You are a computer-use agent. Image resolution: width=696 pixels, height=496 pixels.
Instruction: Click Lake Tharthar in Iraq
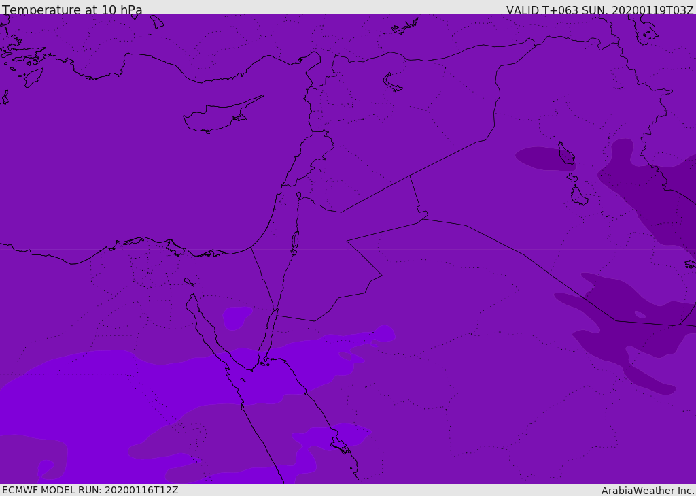pos(566,153)
